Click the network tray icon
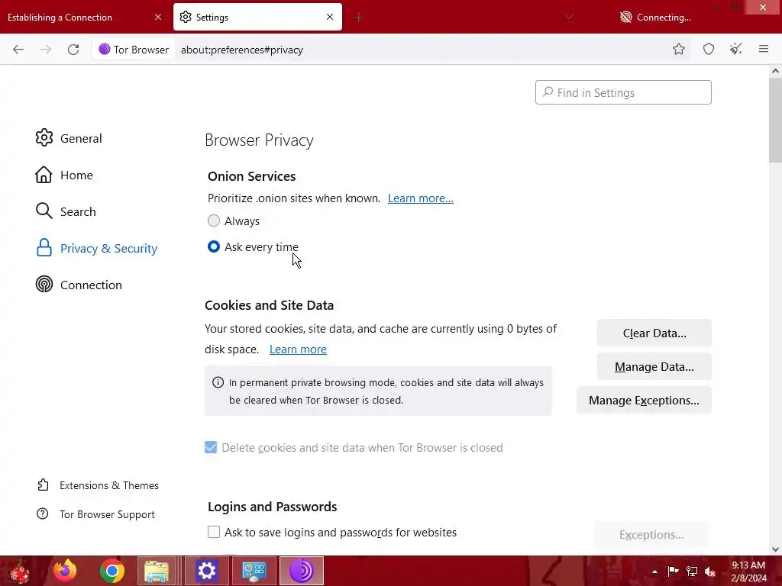Viewport: 782px width, 586px height. 692,571
